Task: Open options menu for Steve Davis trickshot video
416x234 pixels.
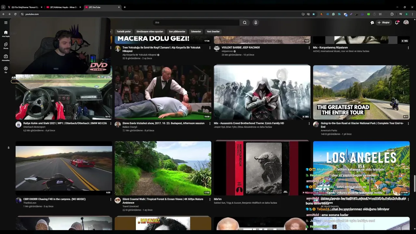Action: [x=210, y=123]
